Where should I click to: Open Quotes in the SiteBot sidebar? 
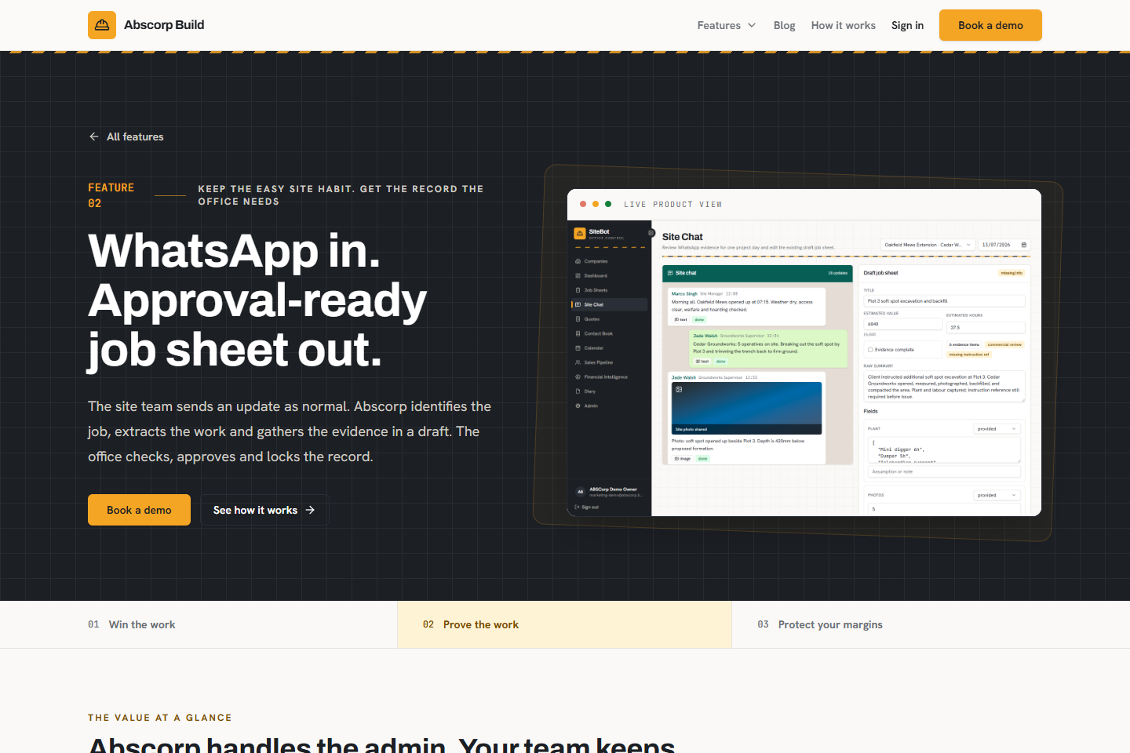point(610,319)
